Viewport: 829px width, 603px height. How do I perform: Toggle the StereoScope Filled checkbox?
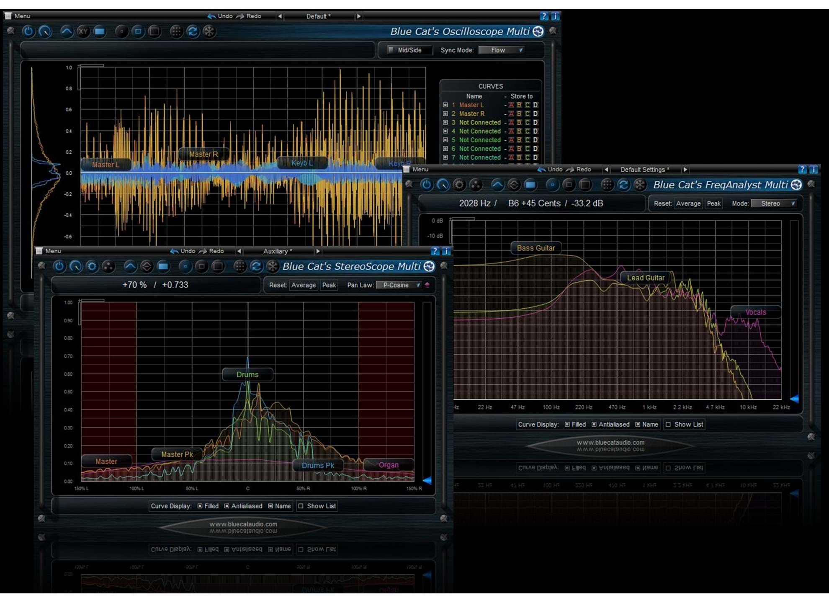click(200, 506)
